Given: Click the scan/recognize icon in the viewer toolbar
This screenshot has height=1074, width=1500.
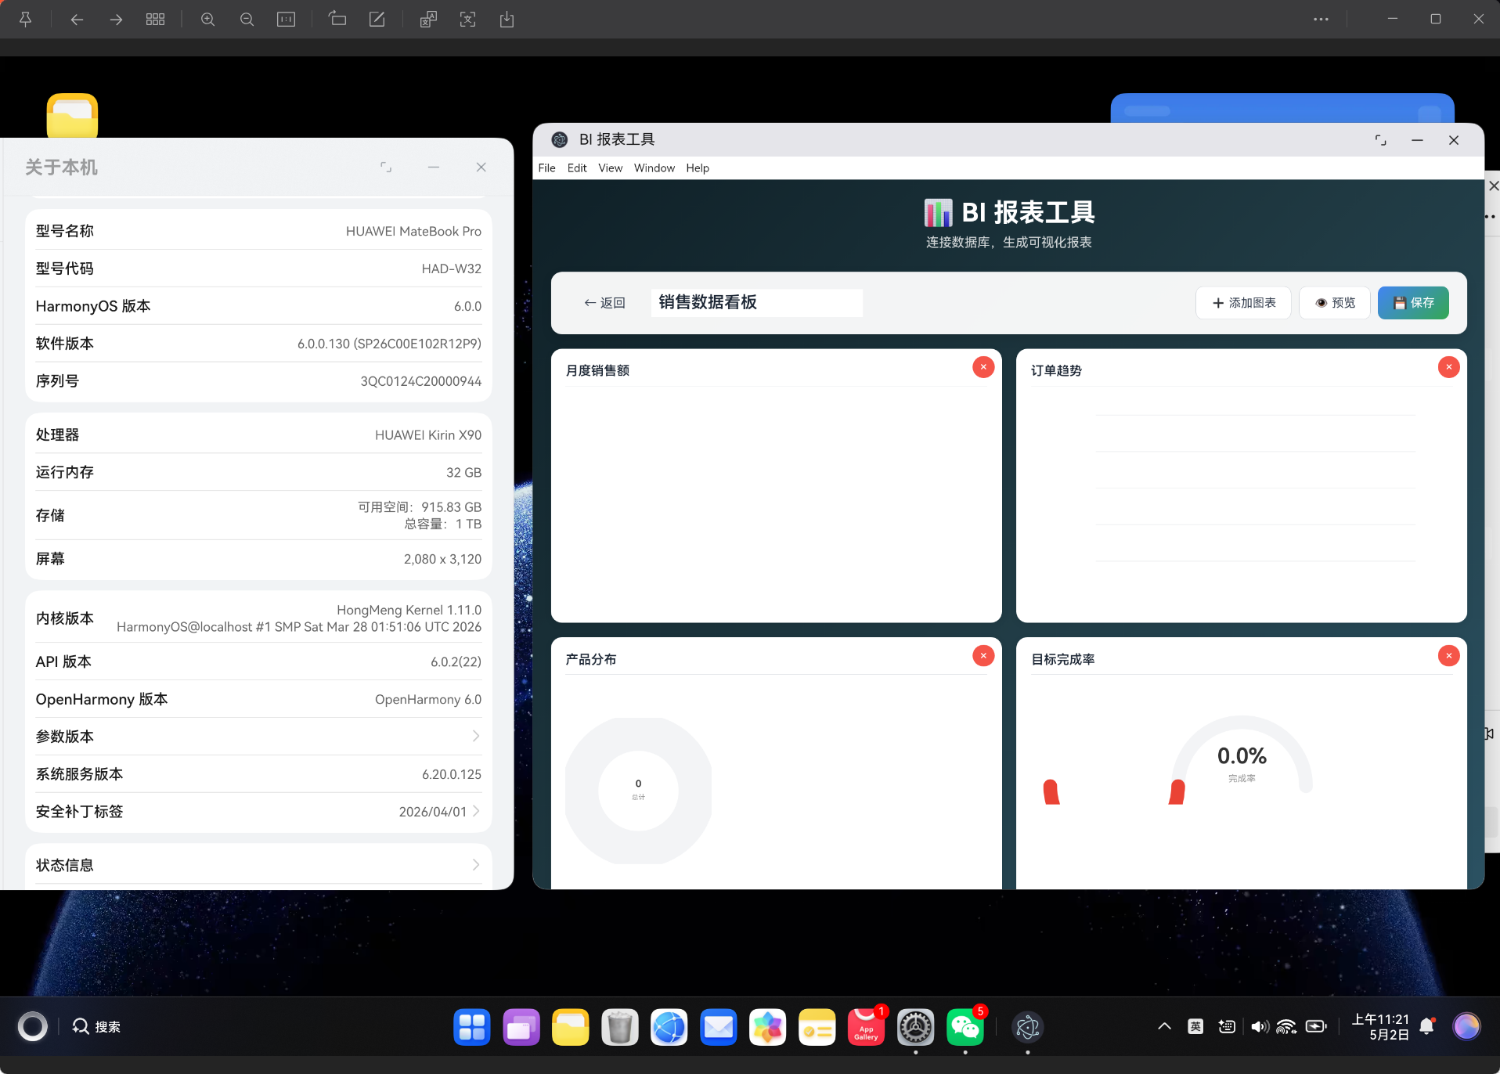Looking at the screenshot, I should tap(467, 20).
